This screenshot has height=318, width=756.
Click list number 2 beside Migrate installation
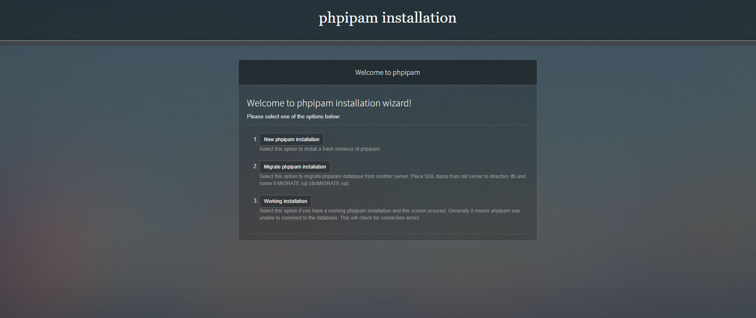tap(256, 166)
